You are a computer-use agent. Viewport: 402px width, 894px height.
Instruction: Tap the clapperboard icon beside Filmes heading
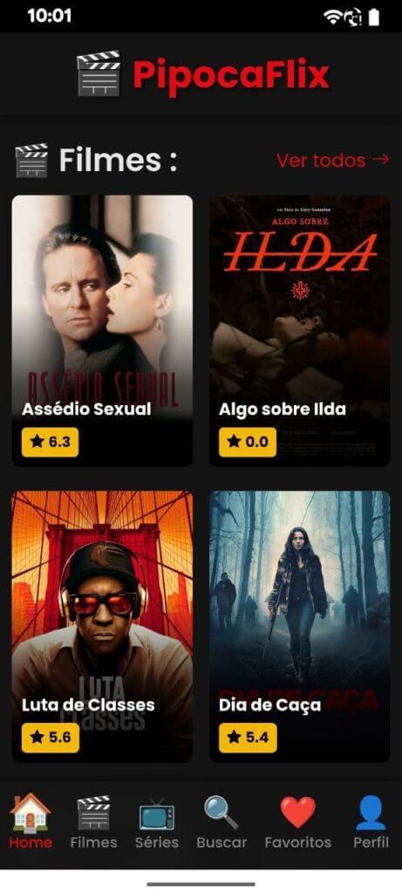click(31, 161)
